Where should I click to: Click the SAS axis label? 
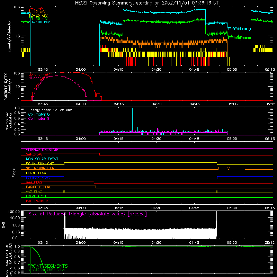click(3, 225)
